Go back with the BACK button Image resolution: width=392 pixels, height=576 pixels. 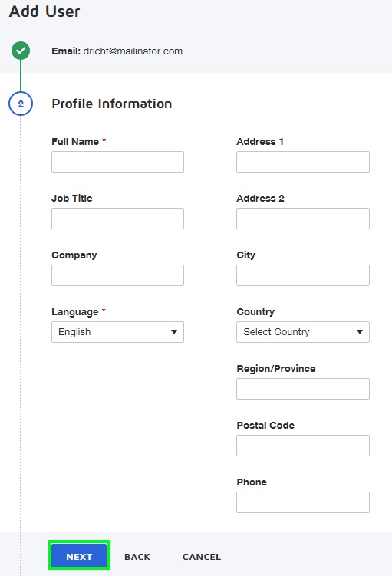[x=137, y=557]
